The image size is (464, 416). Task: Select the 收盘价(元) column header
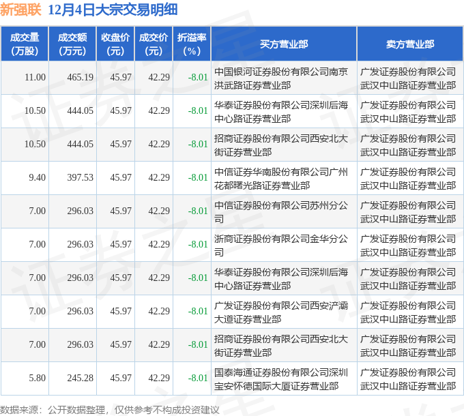pyautogui.click(x=115, y=44)
